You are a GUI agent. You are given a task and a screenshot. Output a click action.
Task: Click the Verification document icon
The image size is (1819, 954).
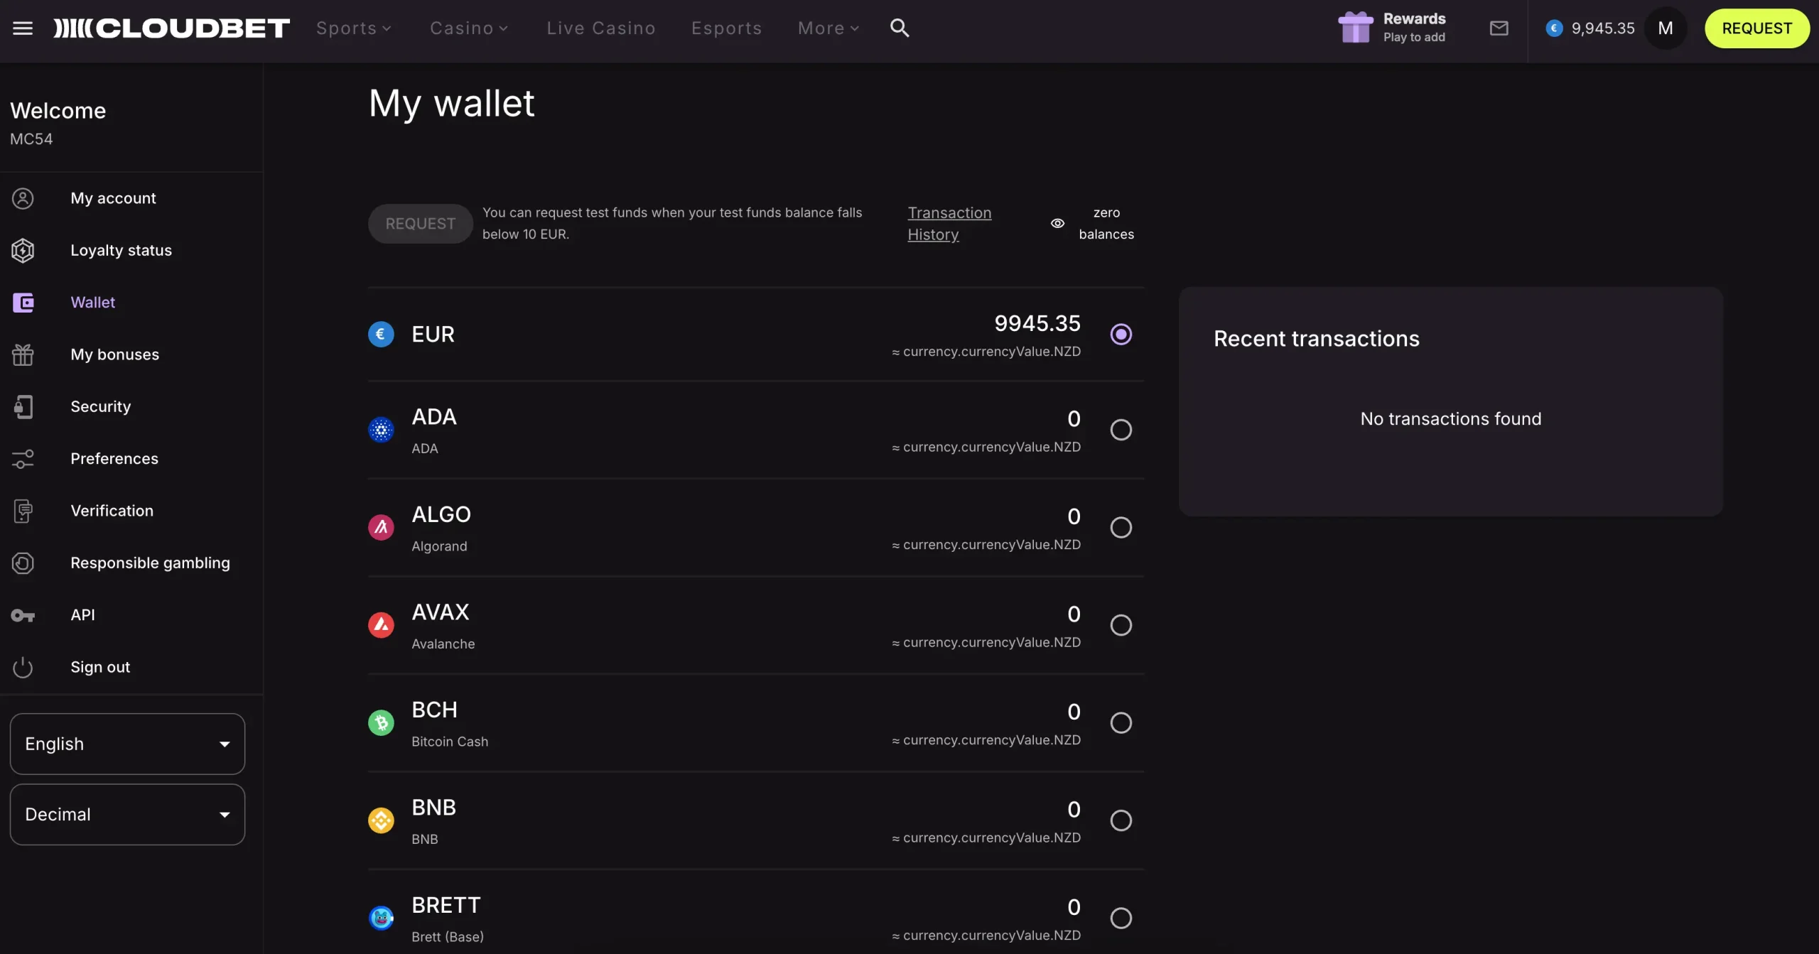pos(23,511)
